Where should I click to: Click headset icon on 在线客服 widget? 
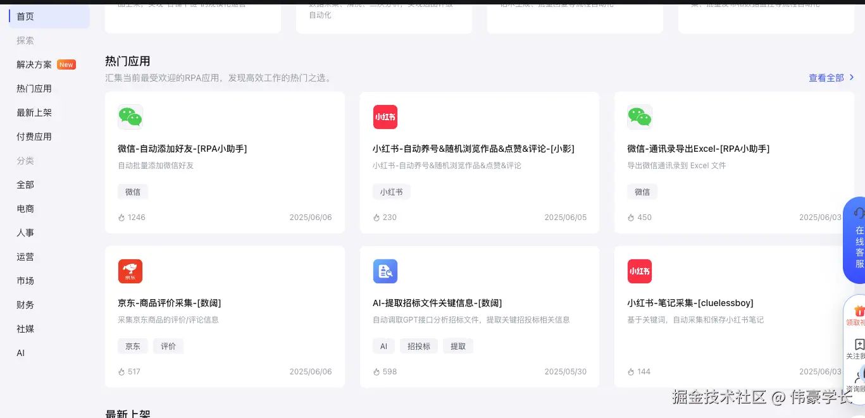[859, 212]
